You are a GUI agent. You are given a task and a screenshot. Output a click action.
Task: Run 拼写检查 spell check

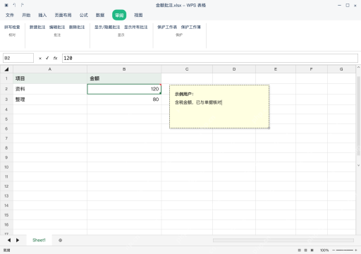click(12, 28)
